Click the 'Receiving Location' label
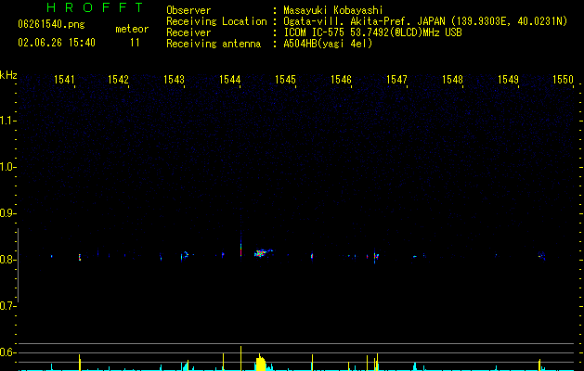Screen dimensions: 584x371 pyautogui.click(x=216, y=21)
